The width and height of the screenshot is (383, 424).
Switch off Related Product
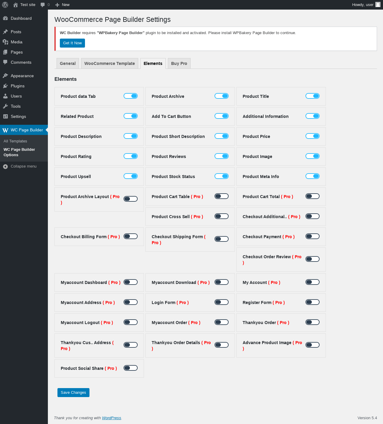pos(131,116)
